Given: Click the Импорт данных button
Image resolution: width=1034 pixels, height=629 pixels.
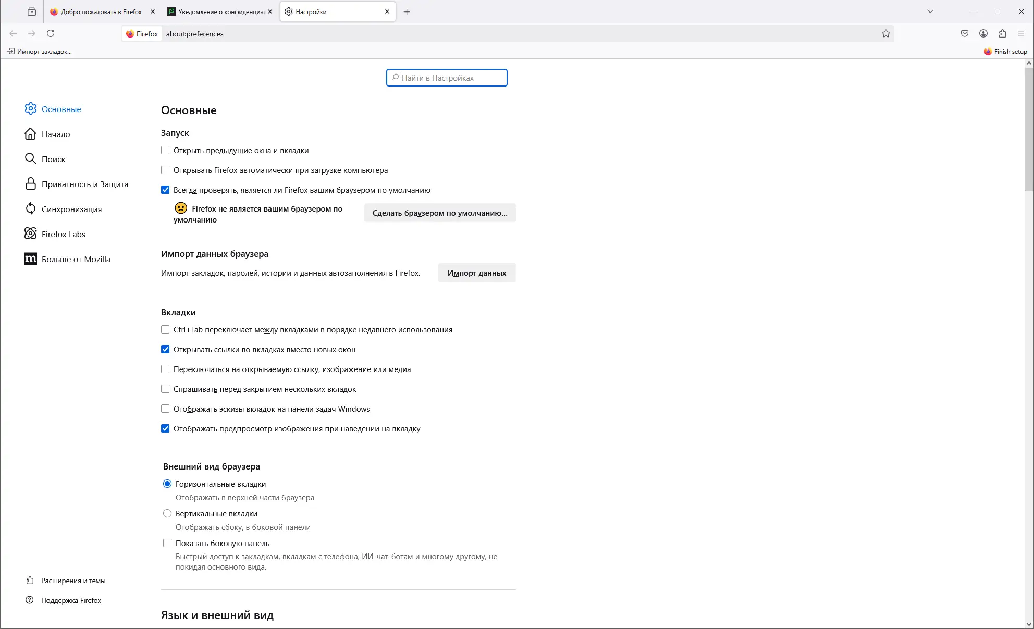Looking at the screenshot, I should [476, 273].
